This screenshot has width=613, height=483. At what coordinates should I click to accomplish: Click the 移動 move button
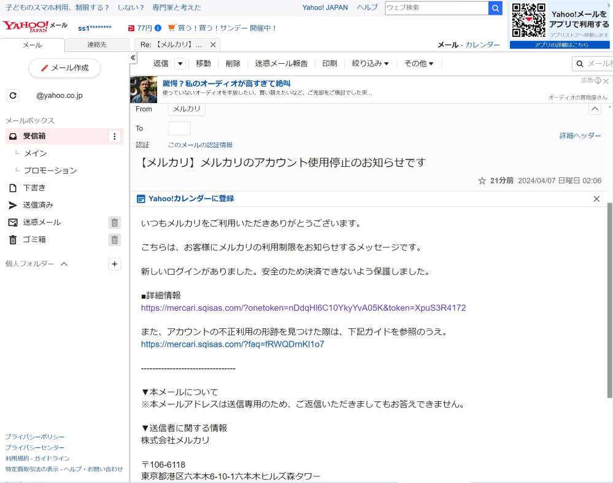[x=203, y=63]
